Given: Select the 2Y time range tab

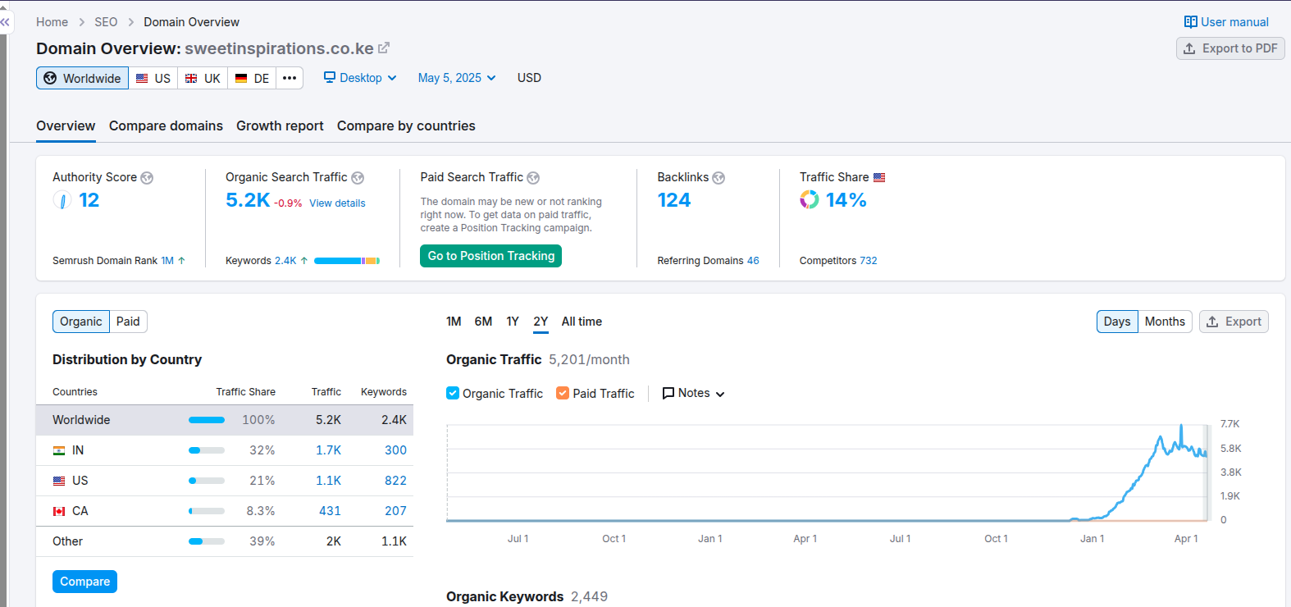Looking at the screenshot, I should [541, 322].
